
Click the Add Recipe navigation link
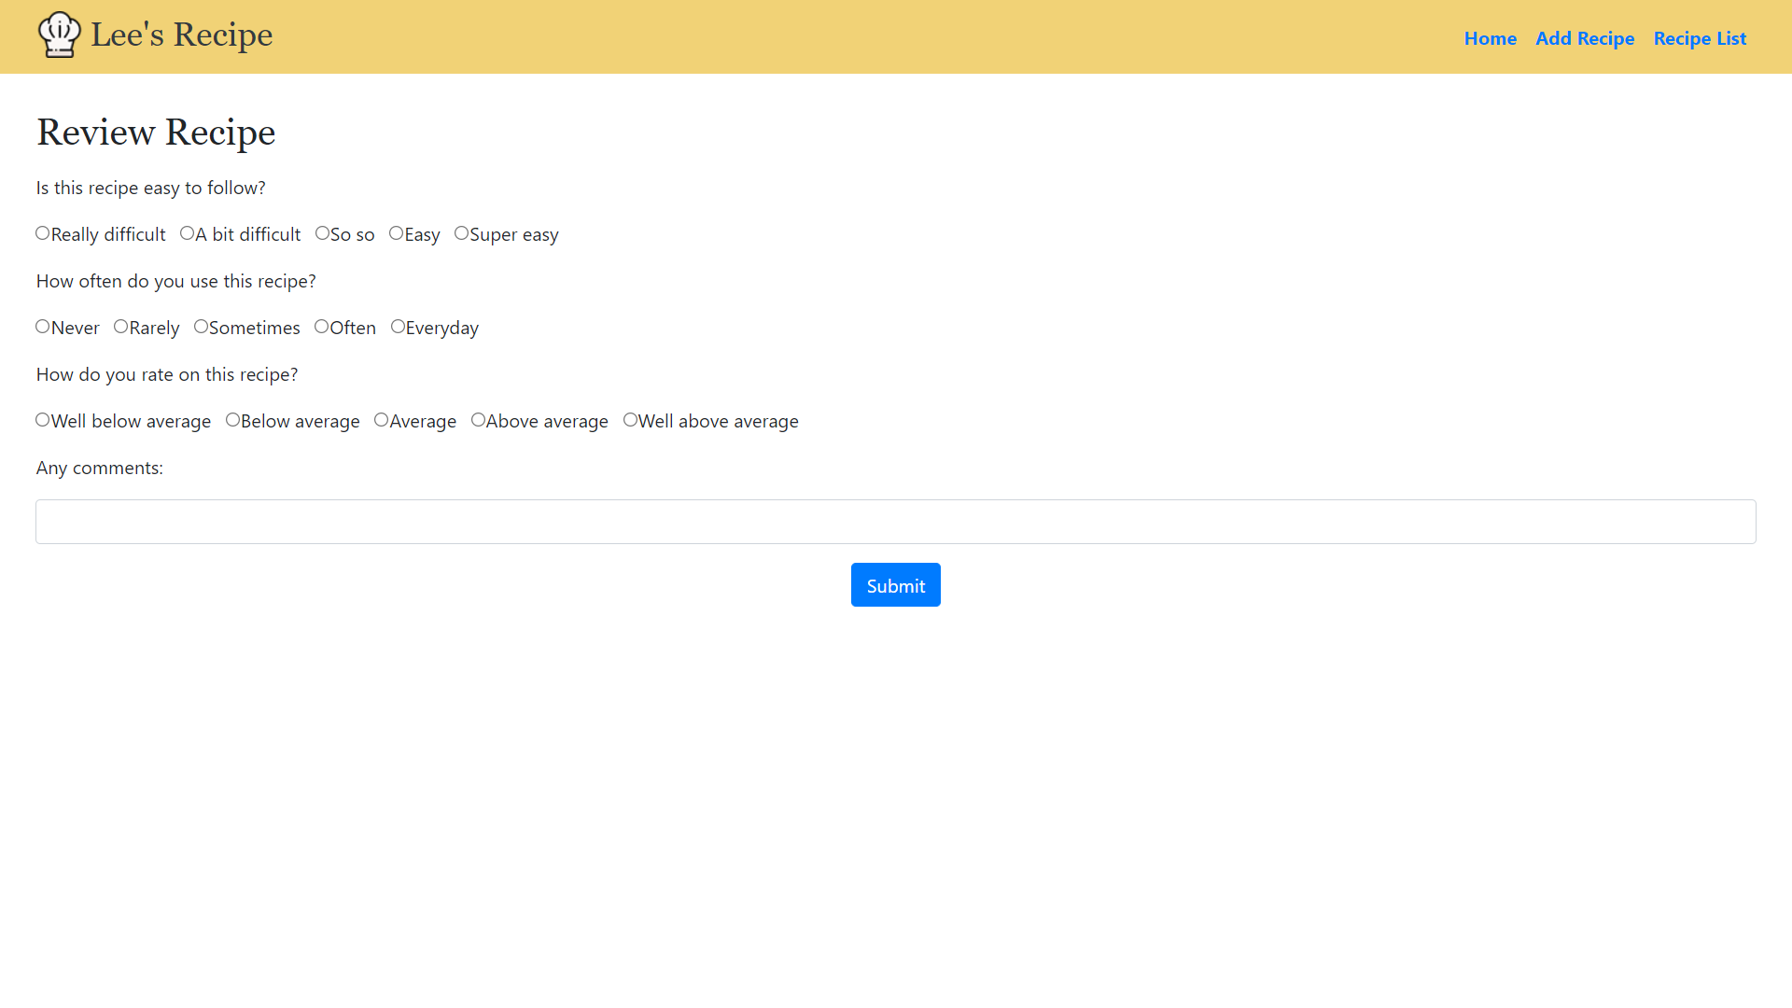1584,37
